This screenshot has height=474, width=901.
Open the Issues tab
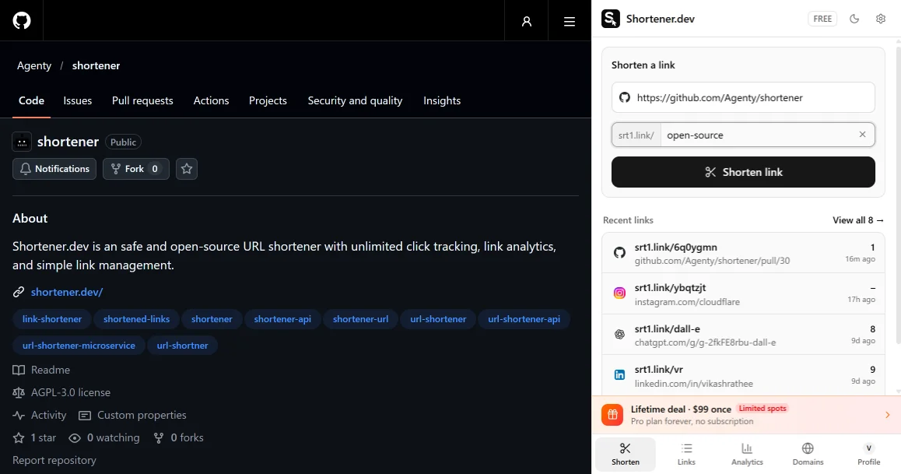pos(78,100)
